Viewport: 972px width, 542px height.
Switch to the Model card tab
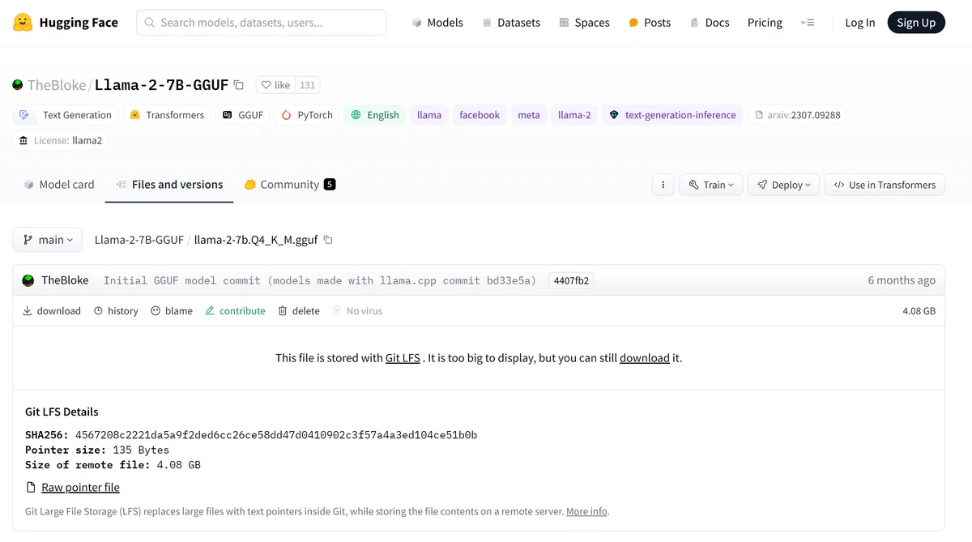59,185
